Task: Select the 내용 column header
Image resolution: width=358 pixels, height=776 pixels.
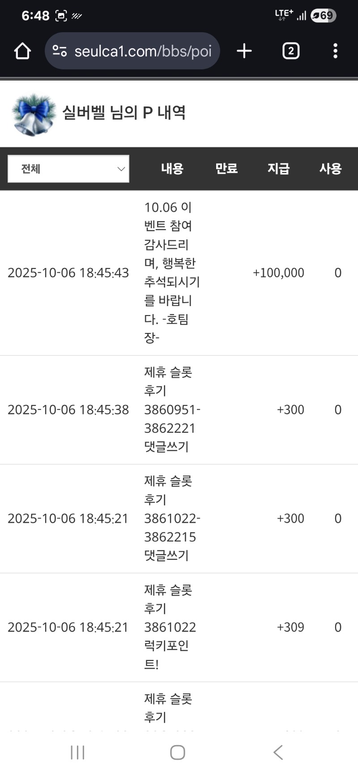Action: 172,169
